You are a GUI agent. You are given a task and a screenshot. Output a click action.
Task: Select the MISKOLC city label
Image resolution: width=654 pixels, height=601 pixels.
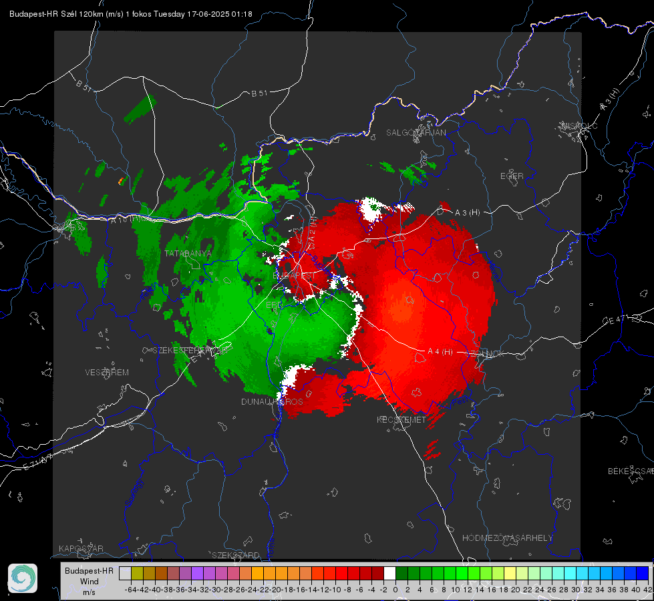579,126
